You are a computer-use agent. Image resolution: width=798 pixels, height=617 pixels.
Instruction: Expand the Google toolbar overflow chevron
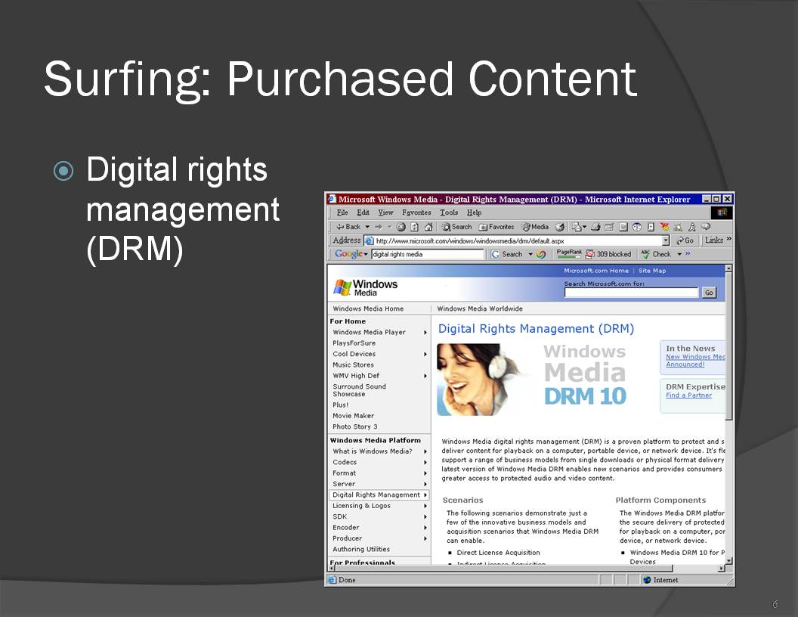coord(688,253)
